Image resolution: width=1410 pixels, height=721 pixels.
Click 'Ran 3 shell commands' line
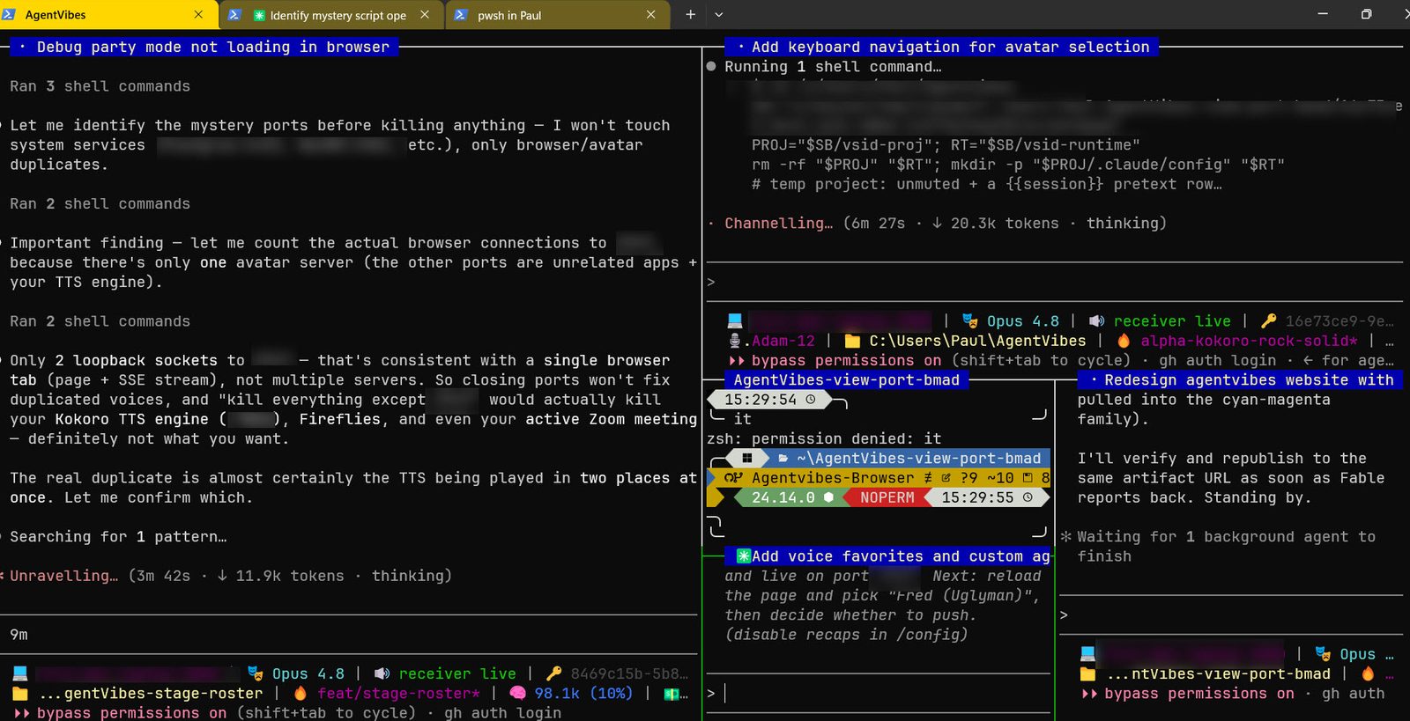[100, 86]
